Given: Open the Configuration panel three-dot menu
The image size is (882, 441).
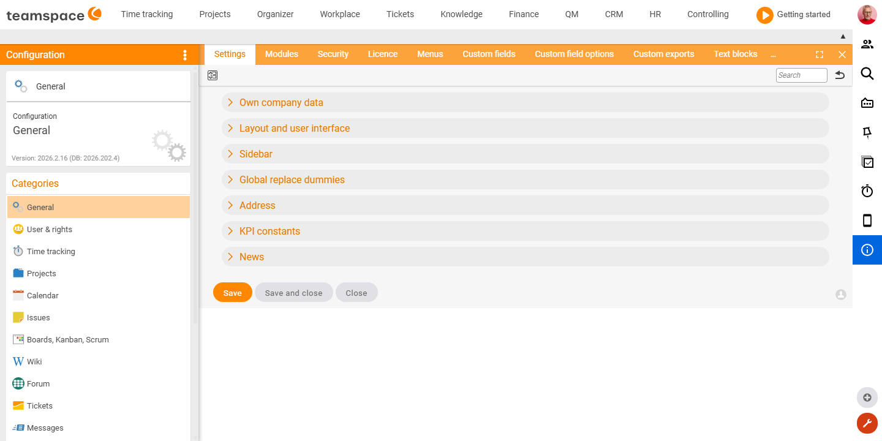Looking at the screenshot, I should (185, 55).
